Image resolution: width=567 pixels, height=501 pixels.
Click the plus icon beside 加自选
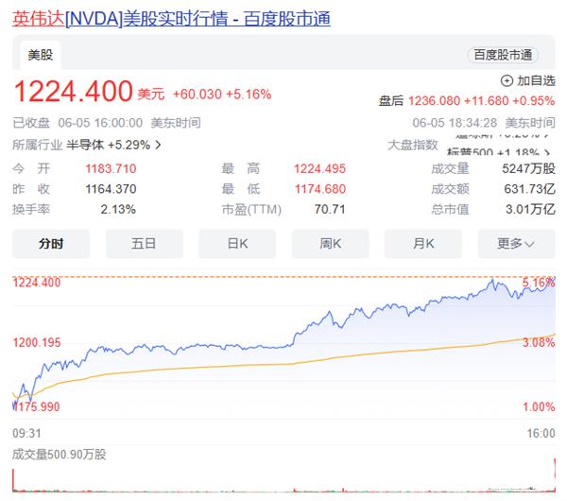click(507, 80)
